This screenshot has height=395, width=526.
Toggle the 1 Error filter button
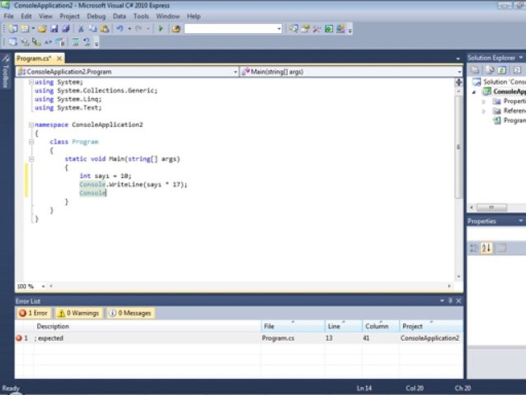pos(34,313)
